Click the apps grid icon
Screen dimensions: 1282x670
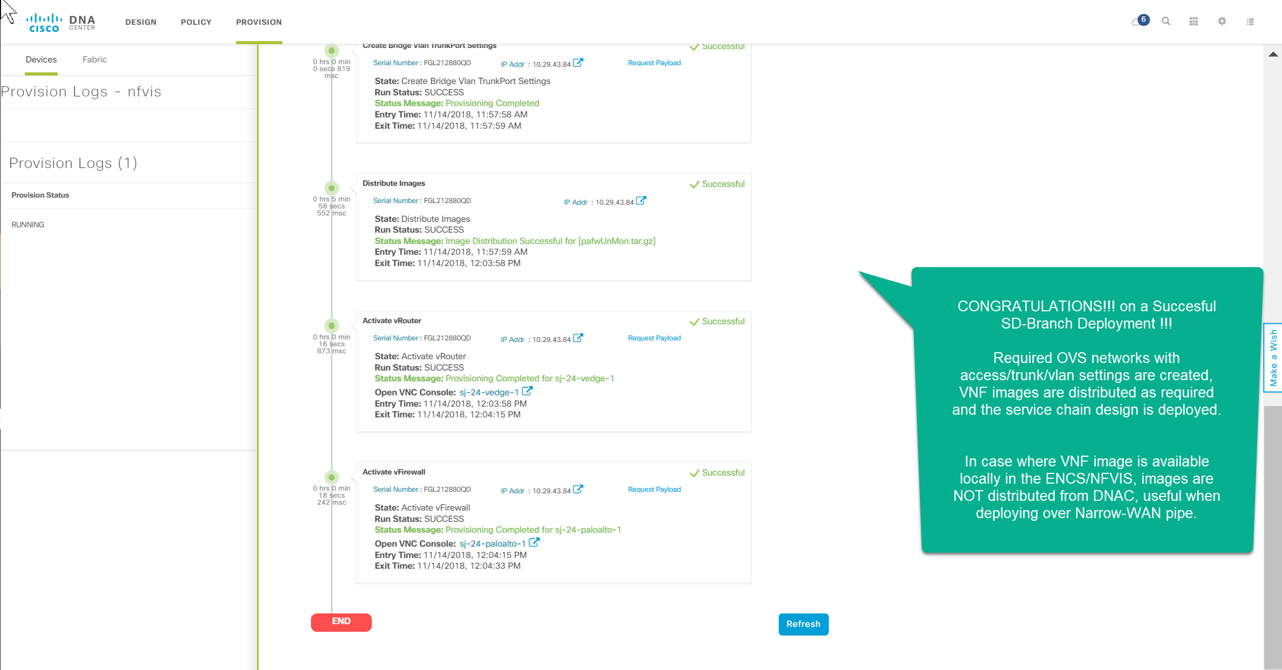pos(1194,21)
